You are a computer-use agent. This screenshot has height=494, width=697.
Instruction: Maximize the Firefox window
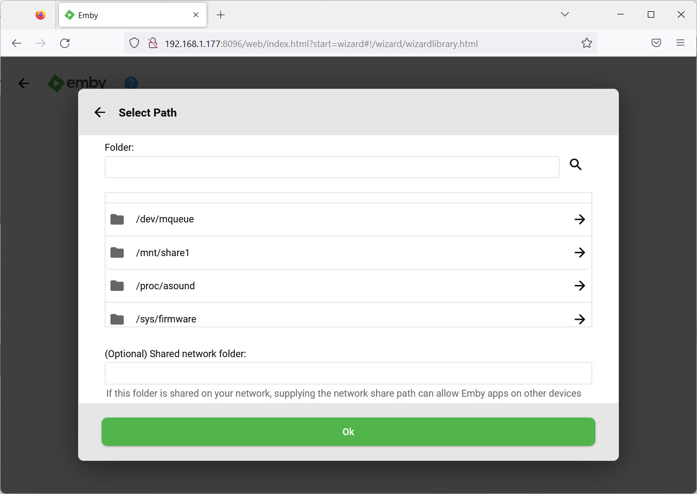[x=651, y=15]
